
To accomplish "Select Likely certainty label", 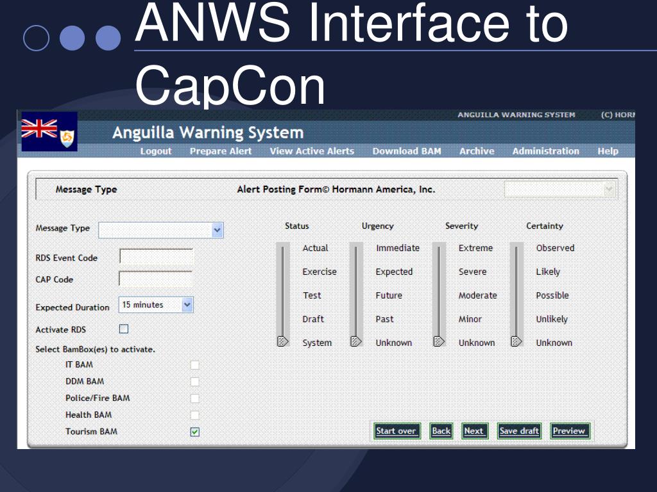I will tap(548, 272).
